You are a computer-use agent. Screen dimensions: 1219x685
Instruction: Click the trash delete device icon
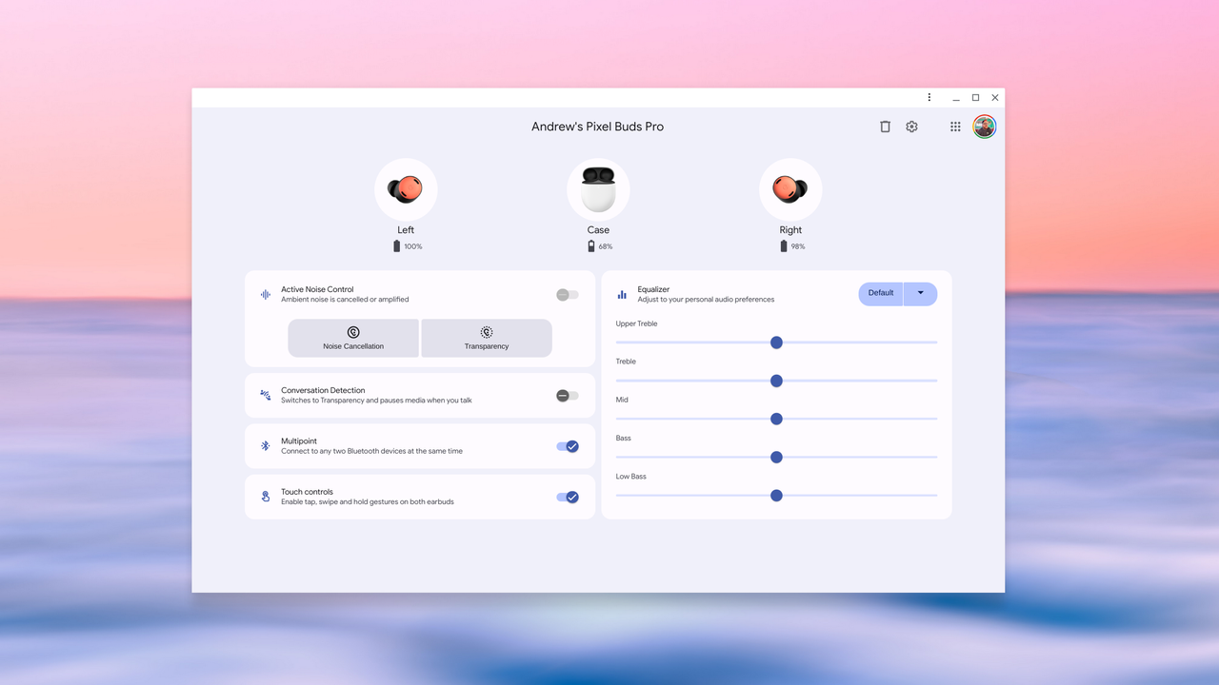[x=885, y=127]
